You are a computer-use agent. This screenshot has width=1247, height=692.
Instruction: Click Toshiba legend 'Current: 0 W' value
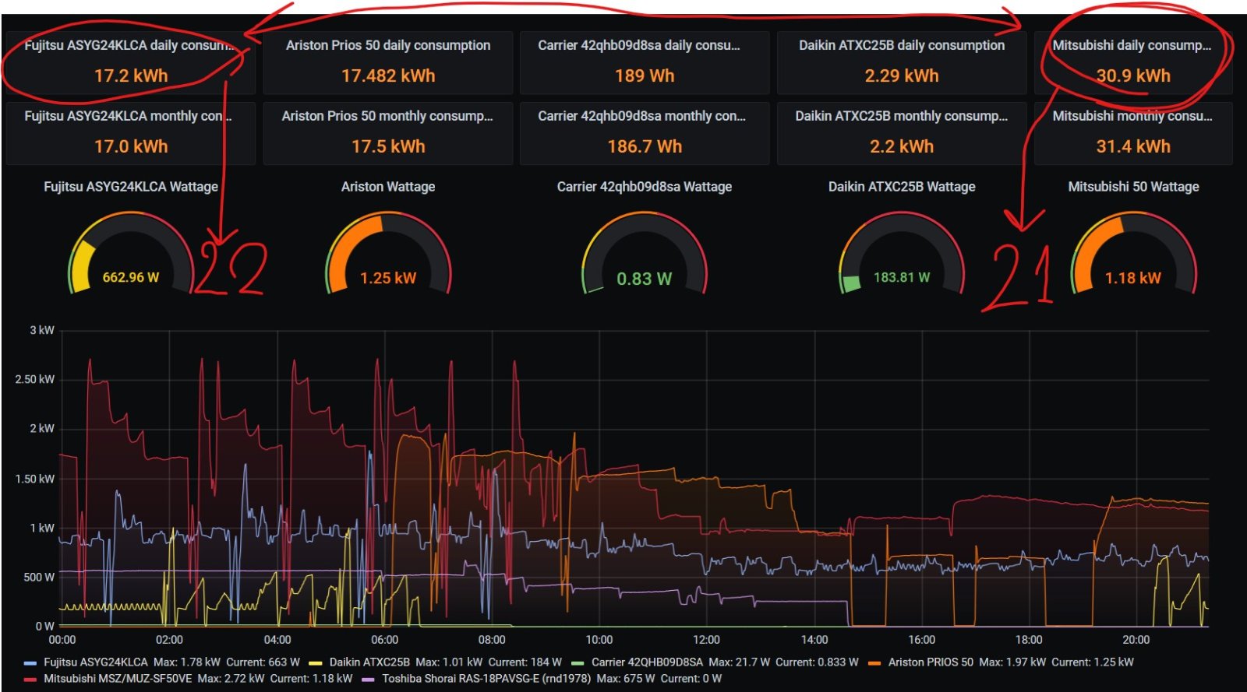pyautogui.click(x=691, y=679)
